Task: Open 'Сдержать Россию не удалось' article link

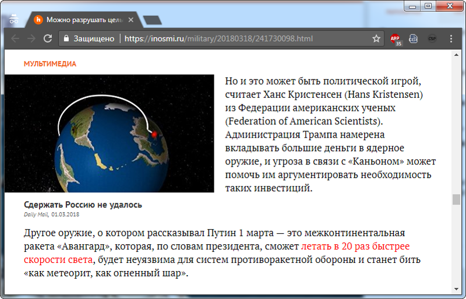Action: 83,205
